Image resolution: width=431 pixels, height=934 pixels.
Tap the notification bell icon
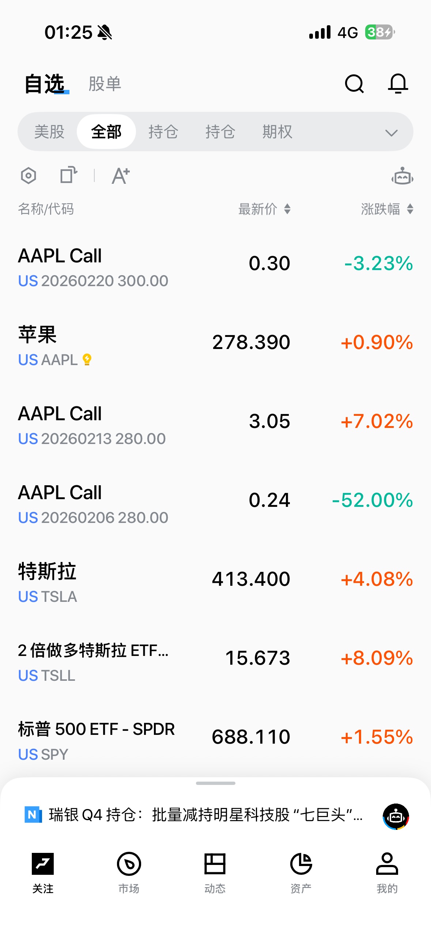point(398,84)
